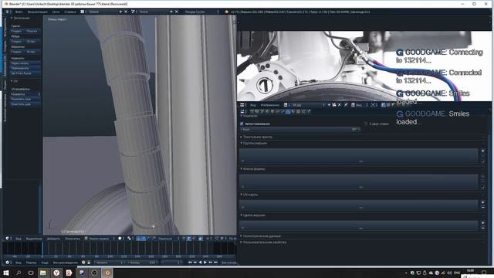Open the pivot point selector icon
This screenshot has height=278, width=494.
coord(130,239)
